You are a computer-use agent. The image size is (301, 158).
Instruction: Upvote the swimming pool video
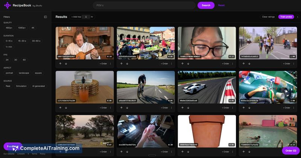point(243,152)
